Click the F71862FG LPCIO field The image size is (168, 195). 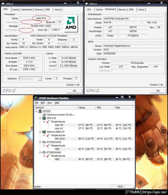[133, 36]
